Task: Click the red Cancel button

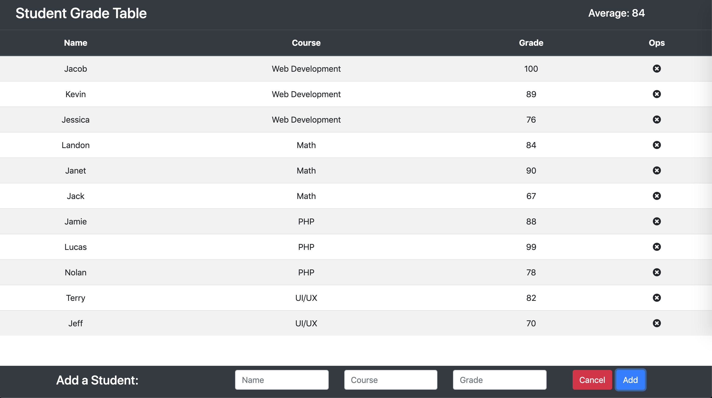Action: 592,380
